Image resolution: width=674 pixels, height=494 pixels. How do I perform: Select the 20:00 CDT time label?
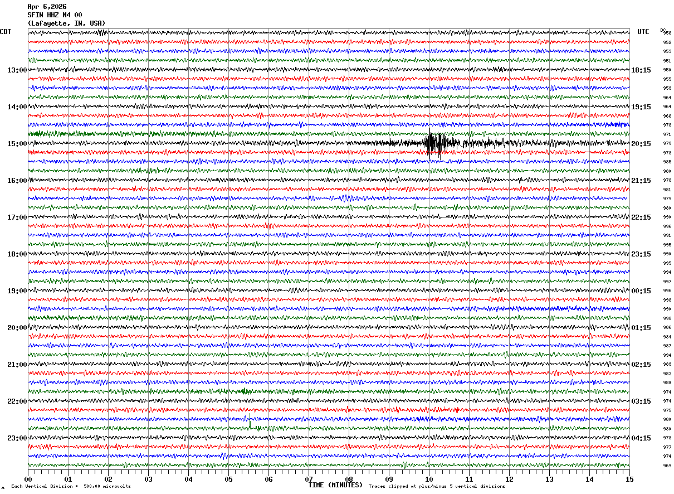click(x=17, y=328)
